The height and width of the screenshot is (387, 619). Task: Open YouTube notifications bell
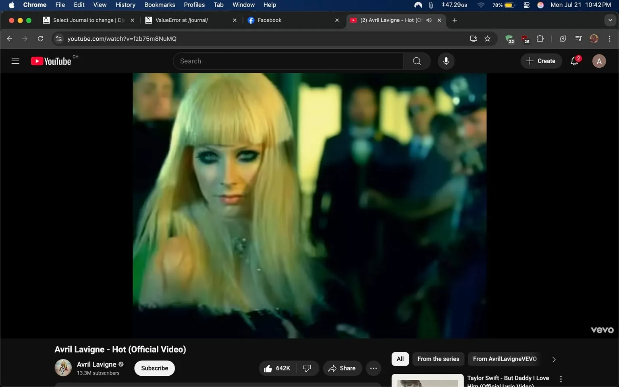pyautogui.click(x=573, y=61)
